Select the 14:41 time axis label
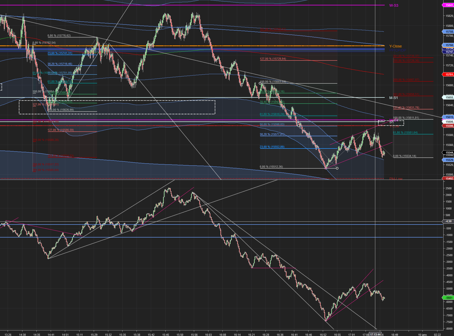The height and width of the screenshot is (336, 454). (51, 334)
